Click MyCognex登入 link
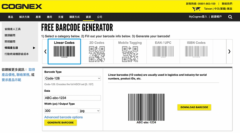The width and height of the screenshot is (240, 133). pos(198,16)
